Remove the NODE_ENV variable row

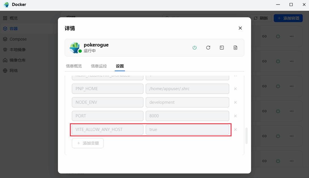pyautogui.click(x=235, y=102)
